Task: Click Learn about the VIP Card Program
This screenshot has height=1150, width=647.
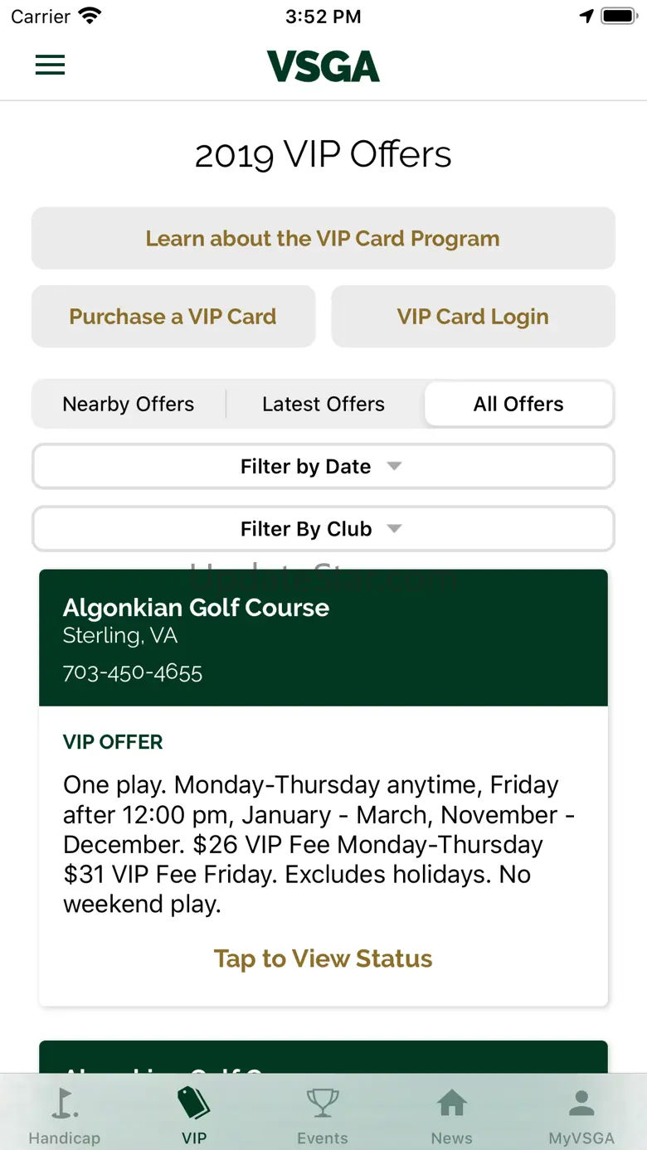Action: coord(323,239)
